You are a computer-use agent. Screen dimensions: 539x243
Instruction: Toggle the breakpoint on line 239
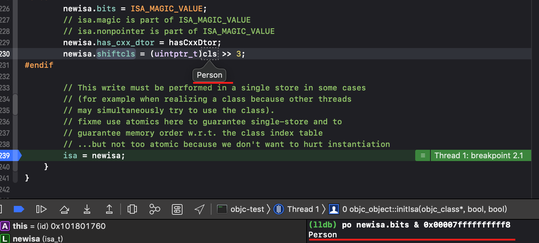coord(10,155)
